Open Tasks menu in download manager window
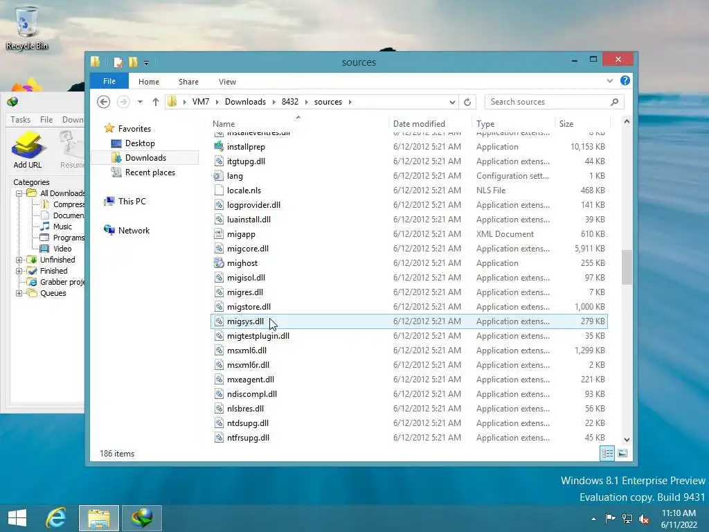Image resolution: width=709 pixels, height=532 pixels. pos(20,119)
